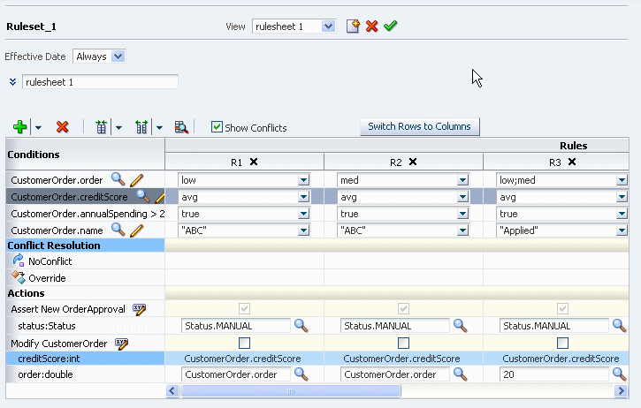Collapse rulesheet with double chevron
Viewport: 641px width, 408px height.
(x=12, y=82)
